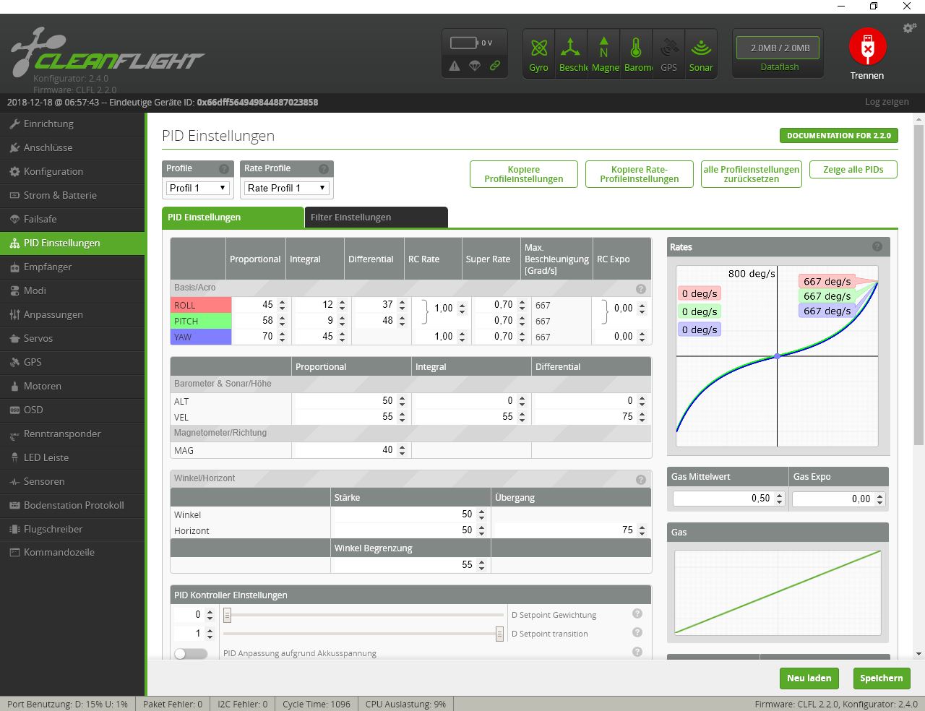925x711 pixels.
Task: Toggle PID Anpassung aufgrund Akkusspannung switch
Action: click(191, 653)
